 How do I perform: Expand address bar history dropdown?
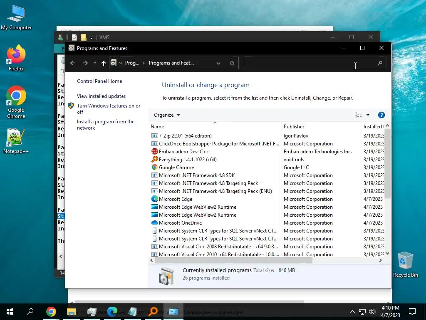(218, 63)
